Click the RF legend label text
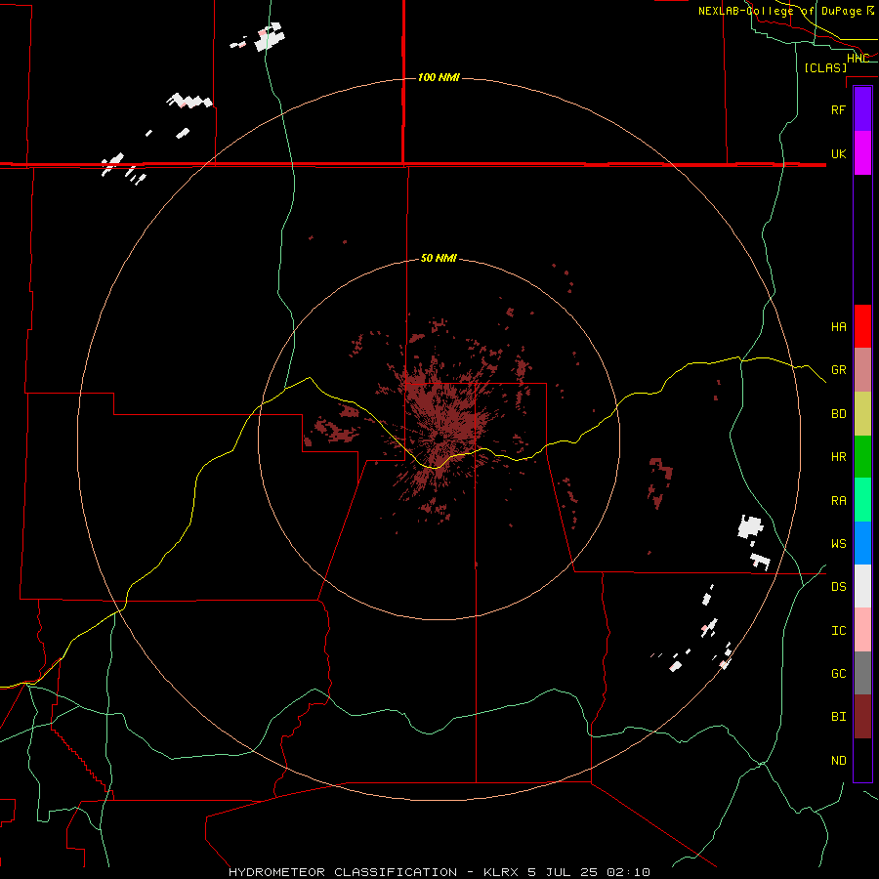The image size is (879, 879). (x=839, y=109)
